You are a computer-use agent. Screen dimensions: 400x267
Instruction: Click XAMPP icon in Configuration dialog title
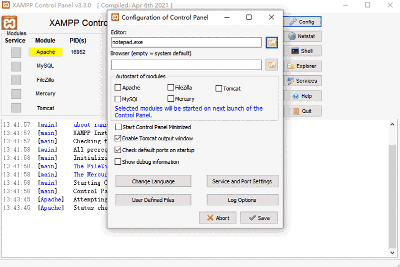click(115, 17)
